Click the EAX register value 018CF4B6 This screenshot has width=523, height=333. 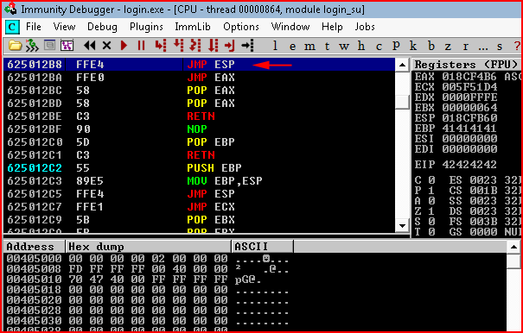point(469,77)
